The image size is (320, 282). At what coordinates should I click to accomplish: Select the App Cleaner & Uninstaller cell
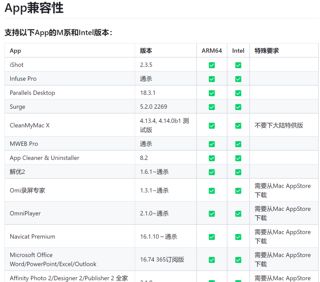[x=70, y=158]
